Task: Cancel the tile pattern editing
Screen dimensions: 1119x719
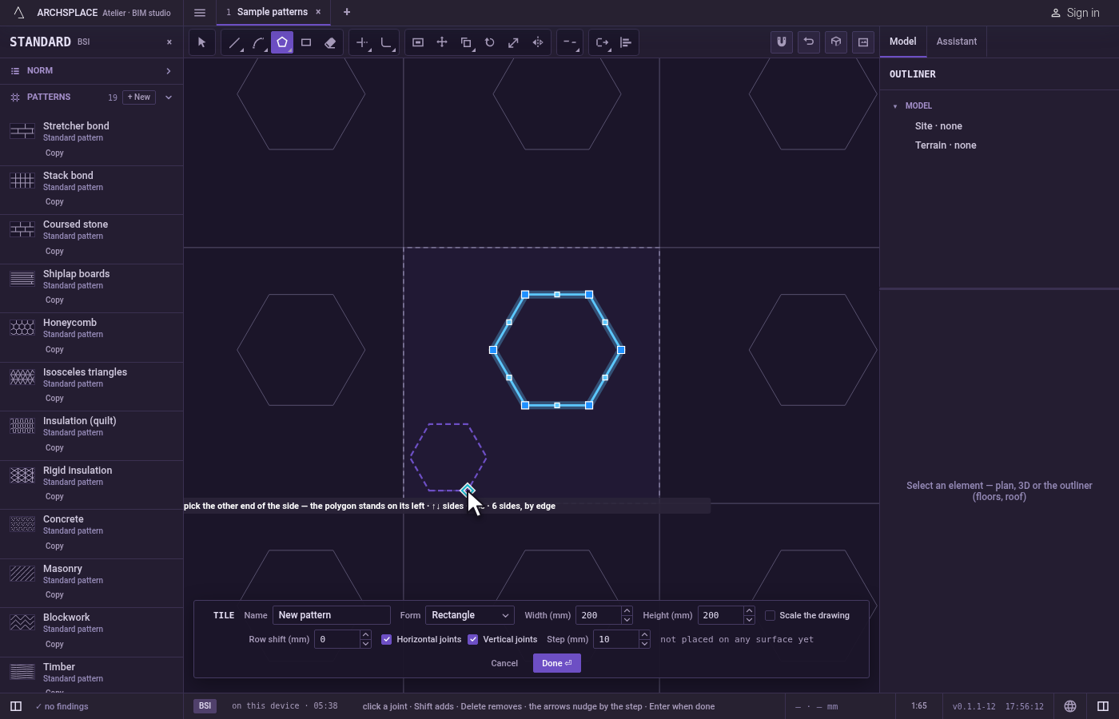Action: click(x=504, y=663)
